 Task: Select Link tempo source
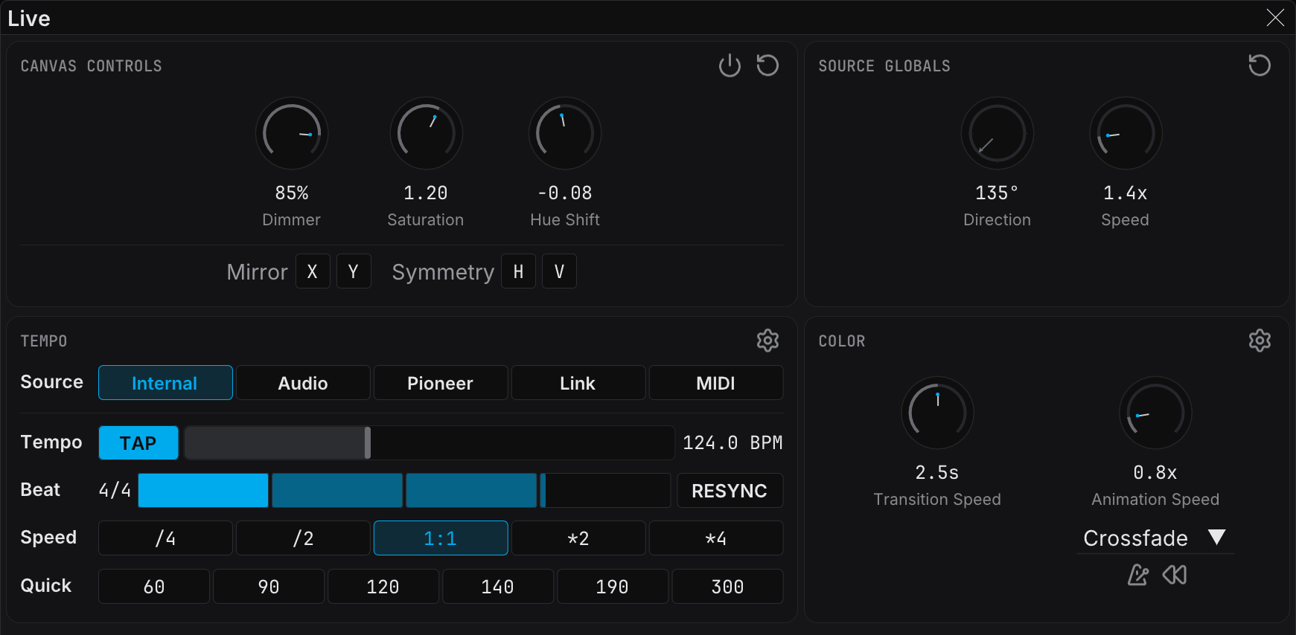click(578, 383)
